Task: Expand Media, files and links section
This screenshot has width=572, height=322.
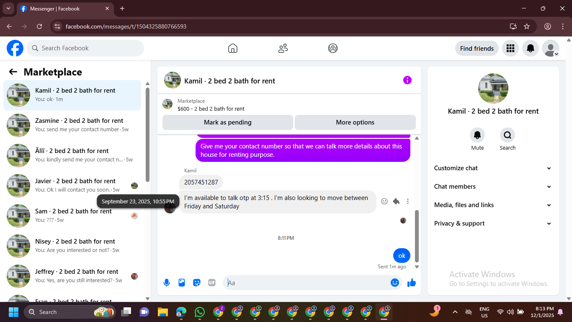Action: tap(493, 205)
